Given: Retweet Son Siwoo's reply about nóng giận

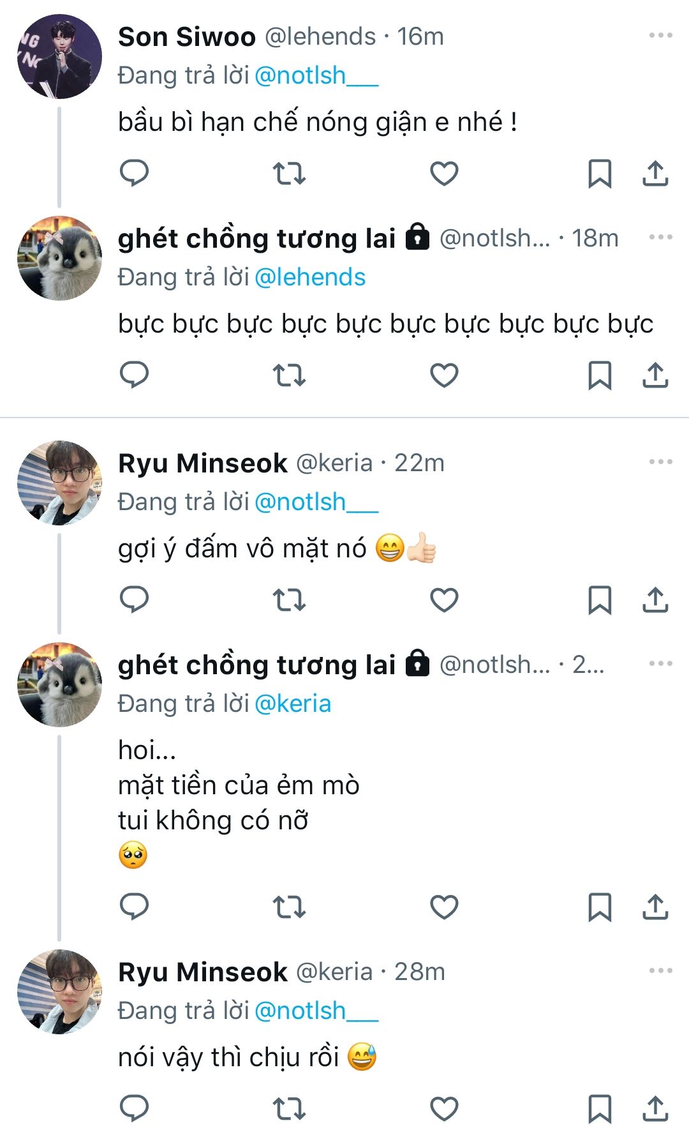Looking at the screenshot, I should [289, 173].
